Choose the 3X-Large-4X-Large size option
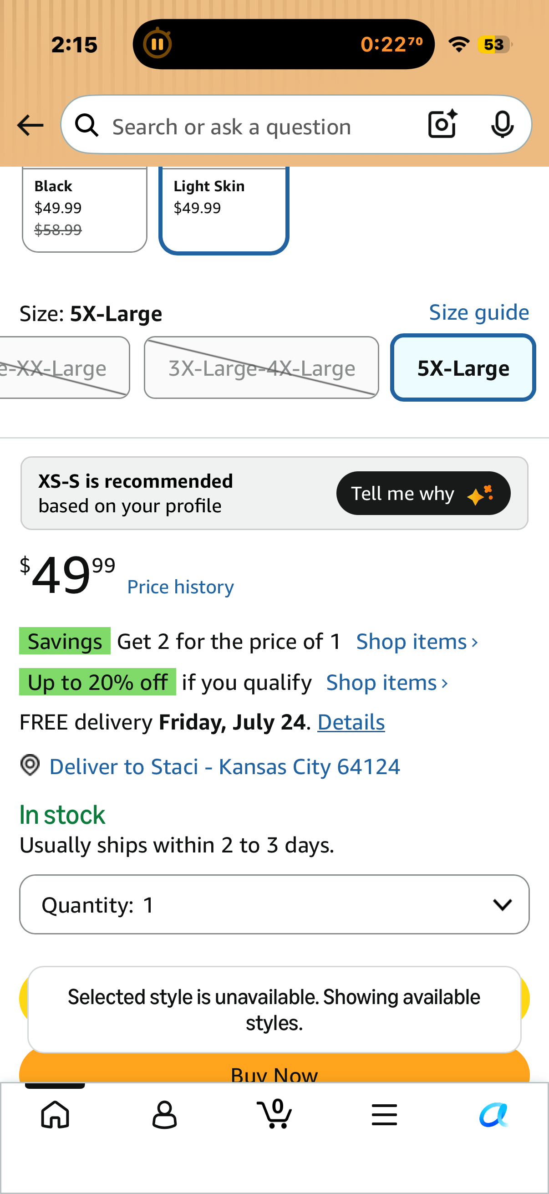Screen dimensions: 549x1194 [x=261, y=367]
